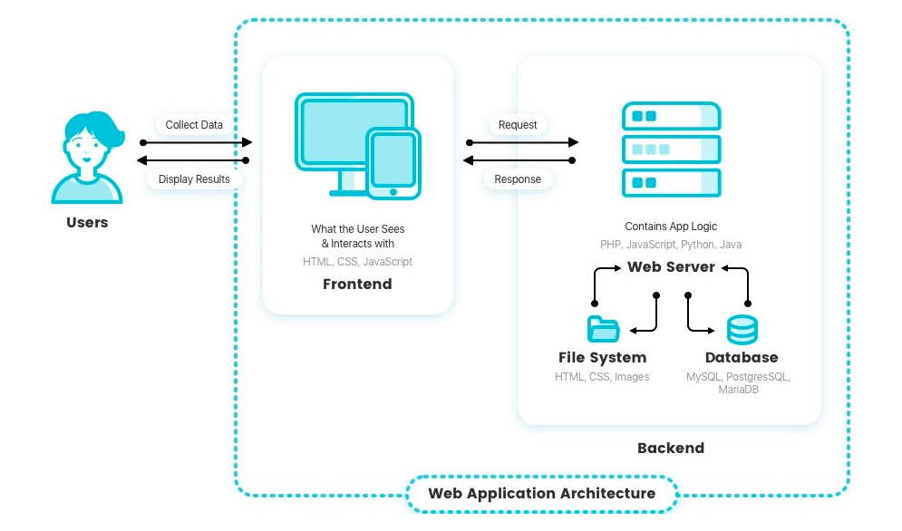The image size is (902, 531).
Task: Click the bottom server rack unit
Action: pos(671,181)
